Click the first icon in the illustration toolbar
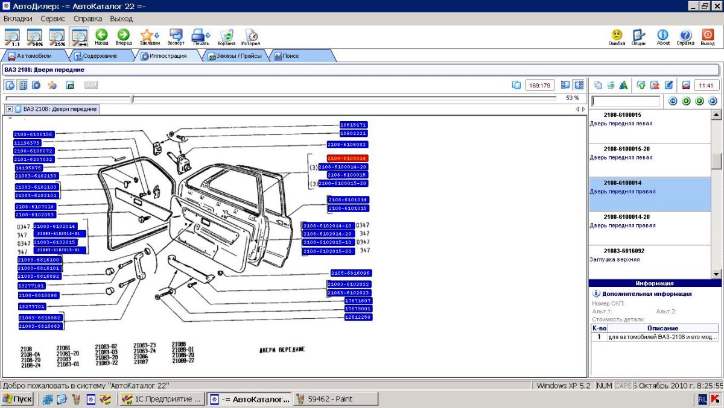 (10, 85)
